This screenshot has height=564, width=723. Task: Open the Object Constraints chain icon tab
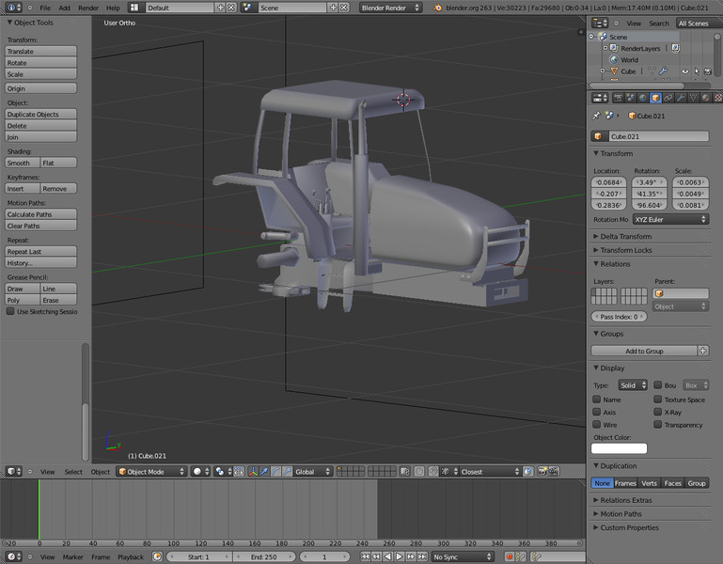[x=668, y=98]
